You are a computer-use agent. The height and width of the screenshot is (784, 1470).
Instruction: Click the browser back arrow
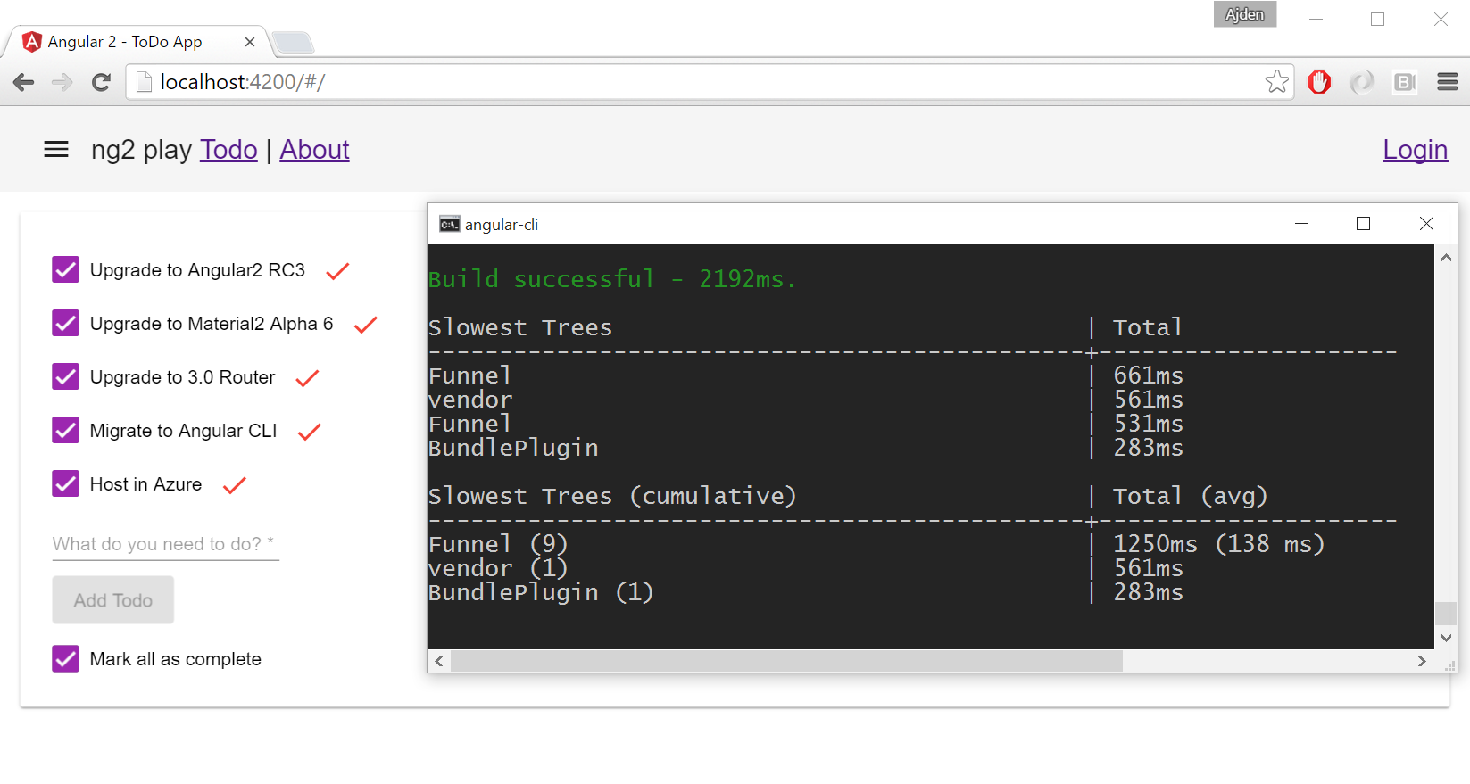click(x=24, y=82)
